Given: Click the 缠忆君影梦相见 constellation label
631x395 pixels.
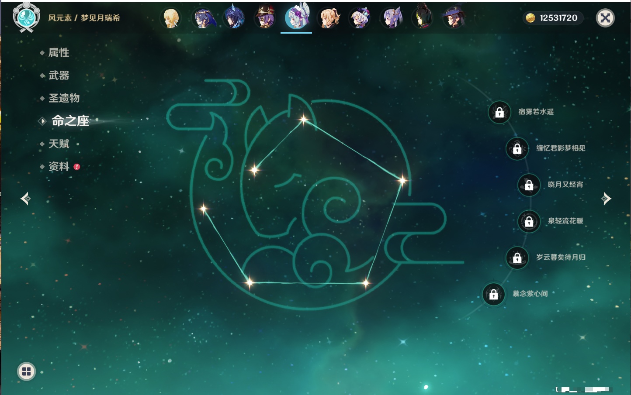Looking at the screenshot, I should click(x=561, y=148).
